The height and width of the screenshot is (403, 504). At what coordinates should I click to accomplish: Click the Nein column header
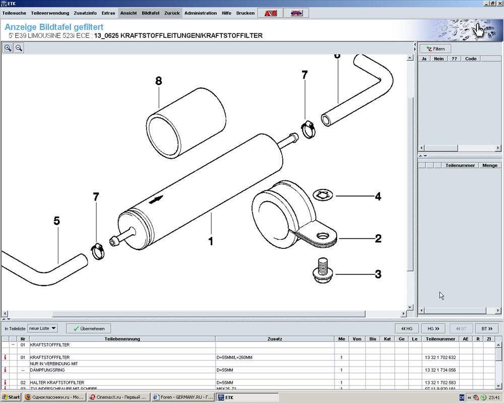438,58
